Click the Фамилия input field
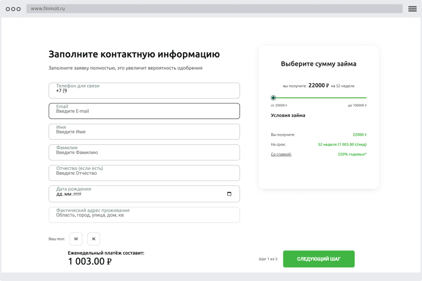This screenshot has width=422, height=281. (144, 152)
